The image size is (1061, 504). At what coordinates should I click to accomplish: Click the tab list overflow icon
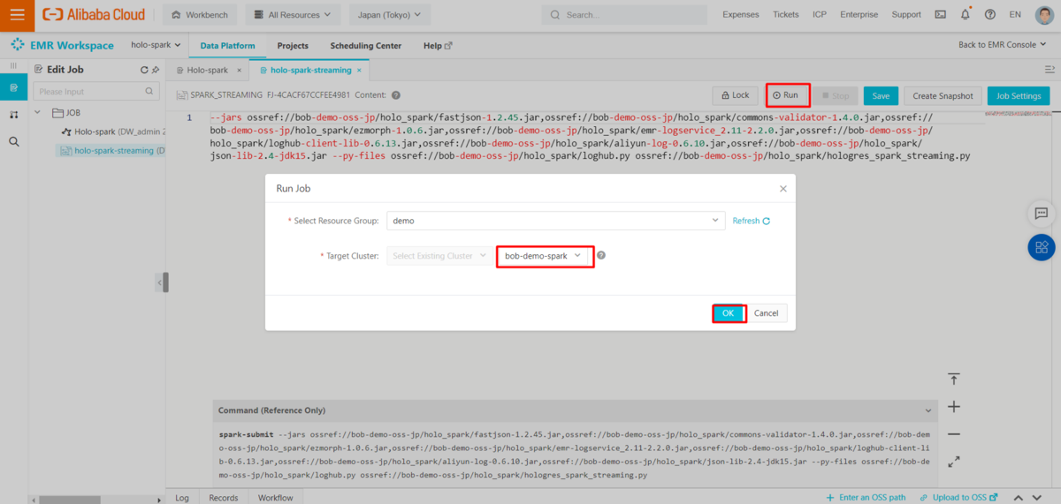(x=1050, y=70)
